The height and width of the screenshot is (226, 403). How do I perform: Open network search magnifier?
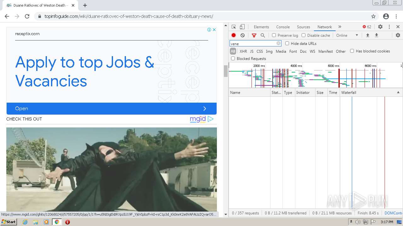click(x=263, y=35)
